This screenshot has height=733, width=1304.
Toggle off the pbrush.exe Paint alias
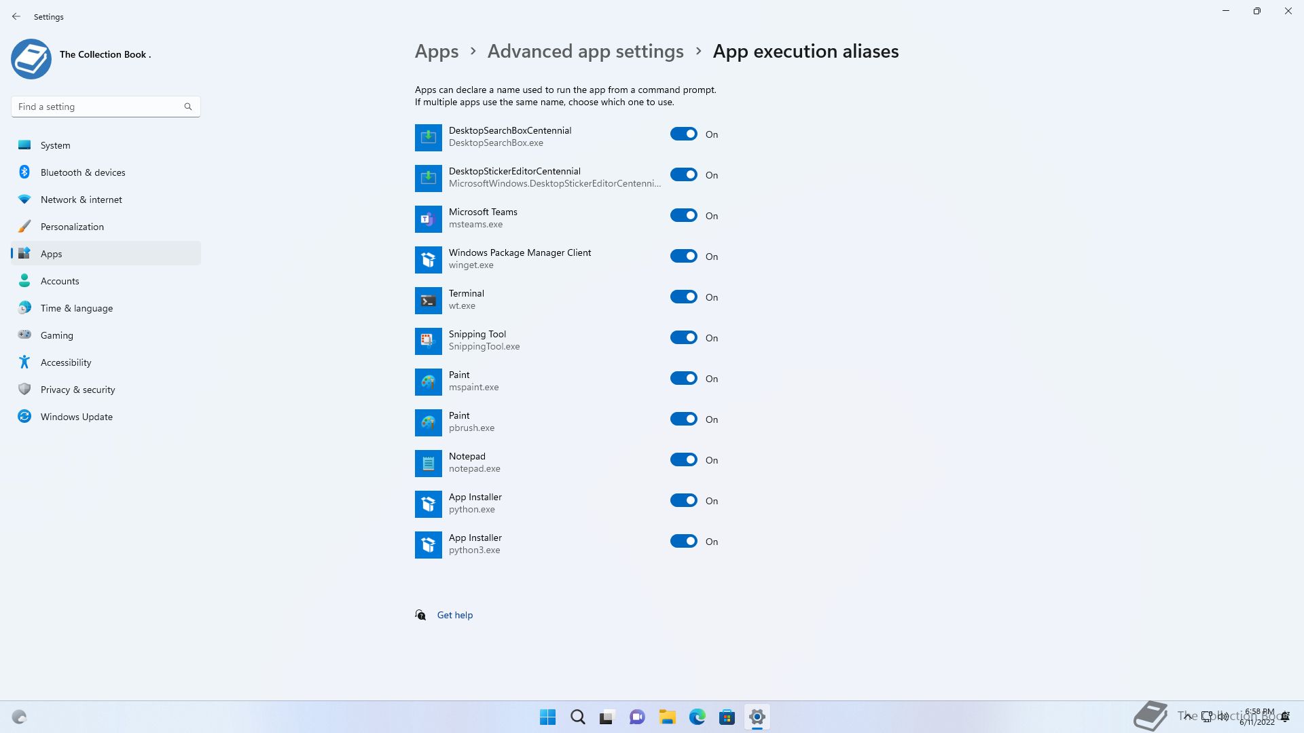coord(683,419)
